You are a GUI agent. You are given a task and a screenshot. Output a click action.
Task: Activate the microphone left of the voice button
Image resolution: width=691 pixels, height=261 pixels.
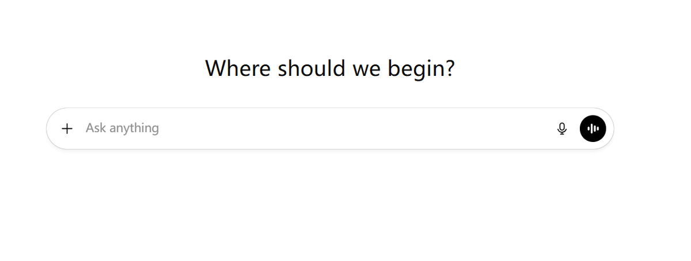click(562, 129)
